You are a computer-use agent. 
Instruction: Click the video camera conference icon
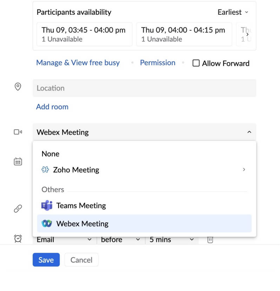click(18, 132)
